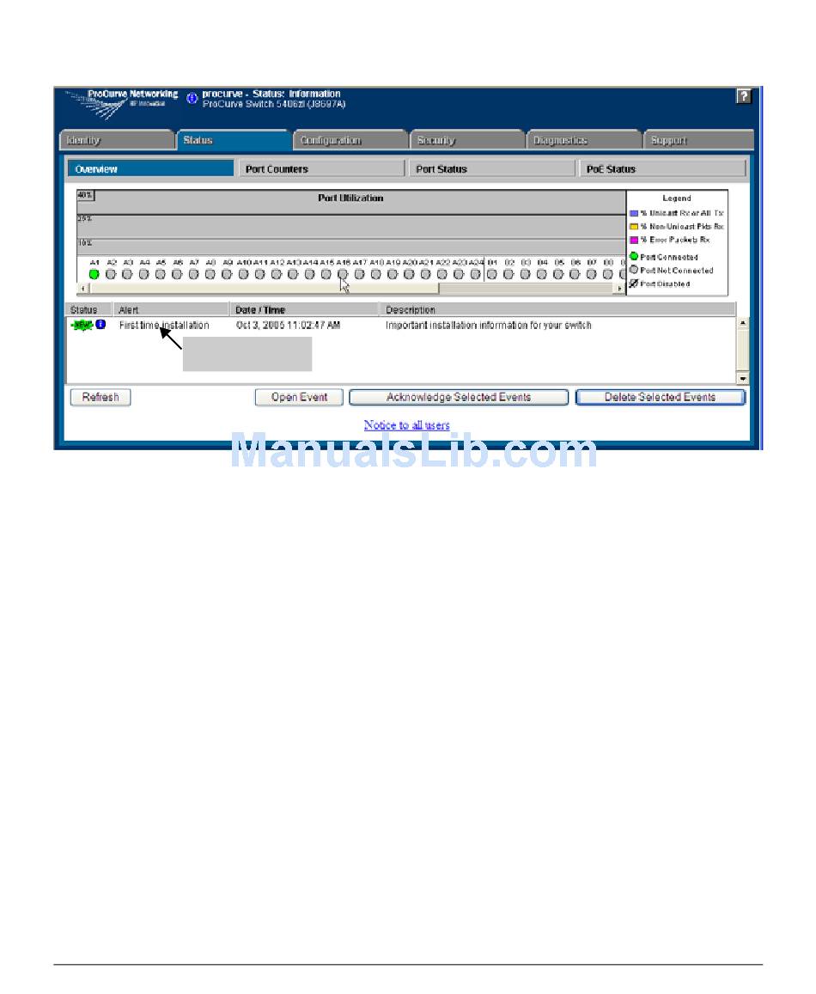Select port B4 indicator

(x=541, y=274)
